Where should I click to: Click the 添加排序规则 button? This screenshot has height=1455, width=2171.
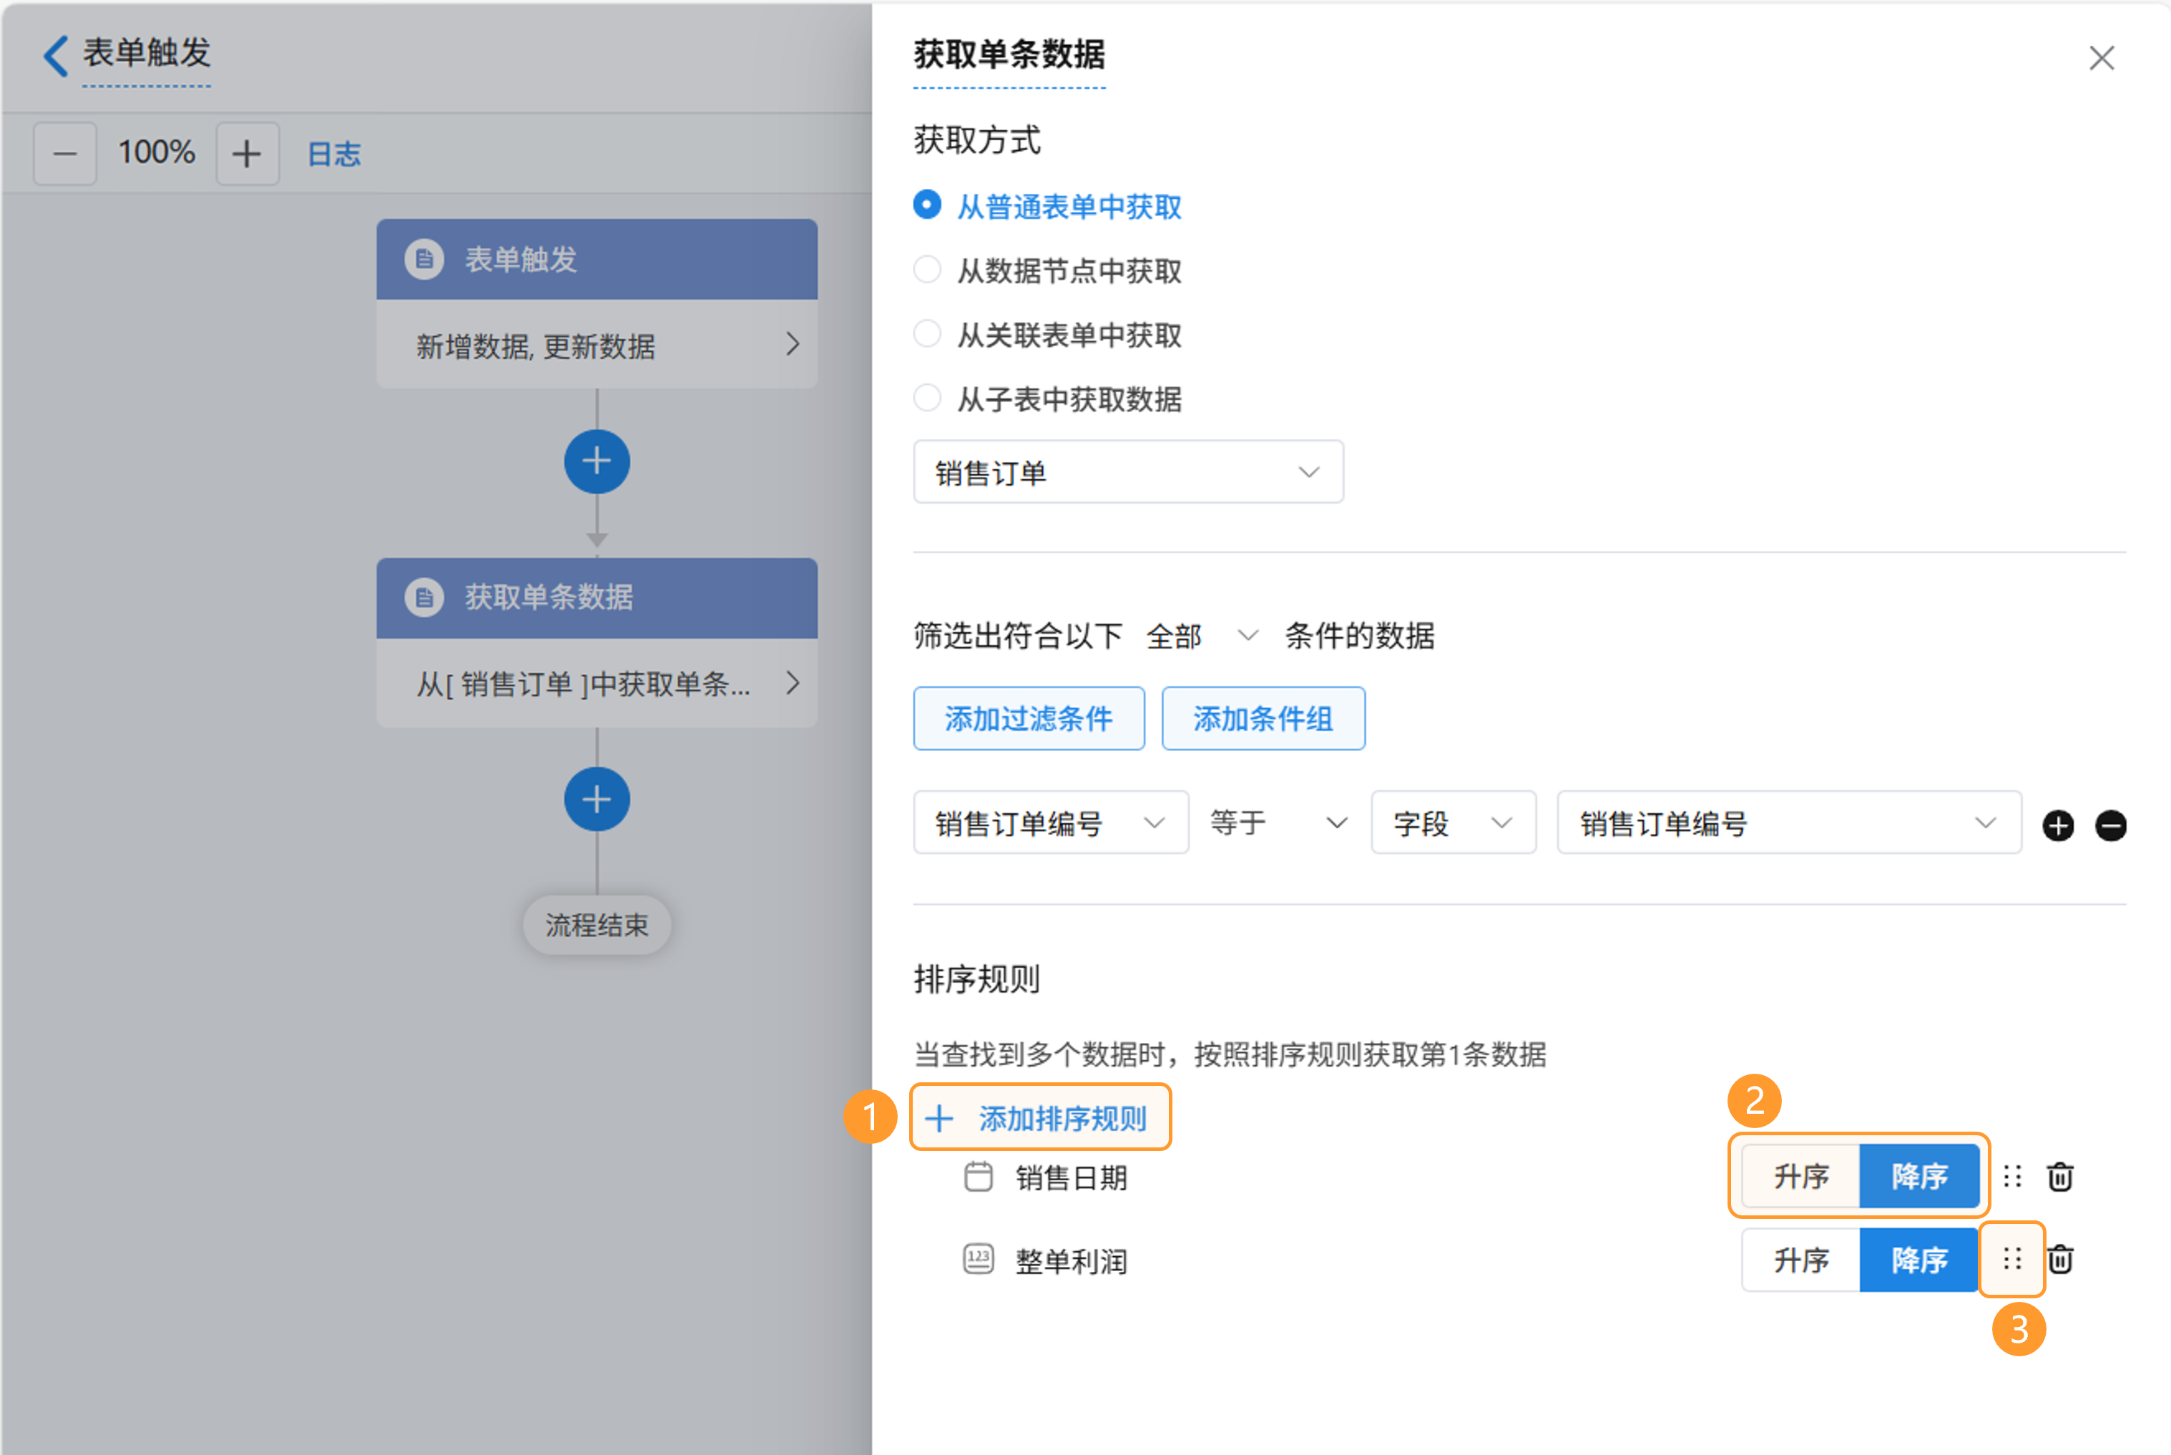(1041, 1118)
